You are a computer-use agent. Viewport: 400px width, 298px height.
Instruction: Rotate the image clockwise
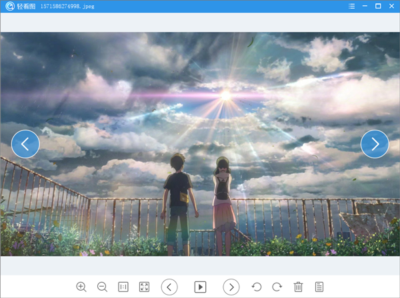277,287
